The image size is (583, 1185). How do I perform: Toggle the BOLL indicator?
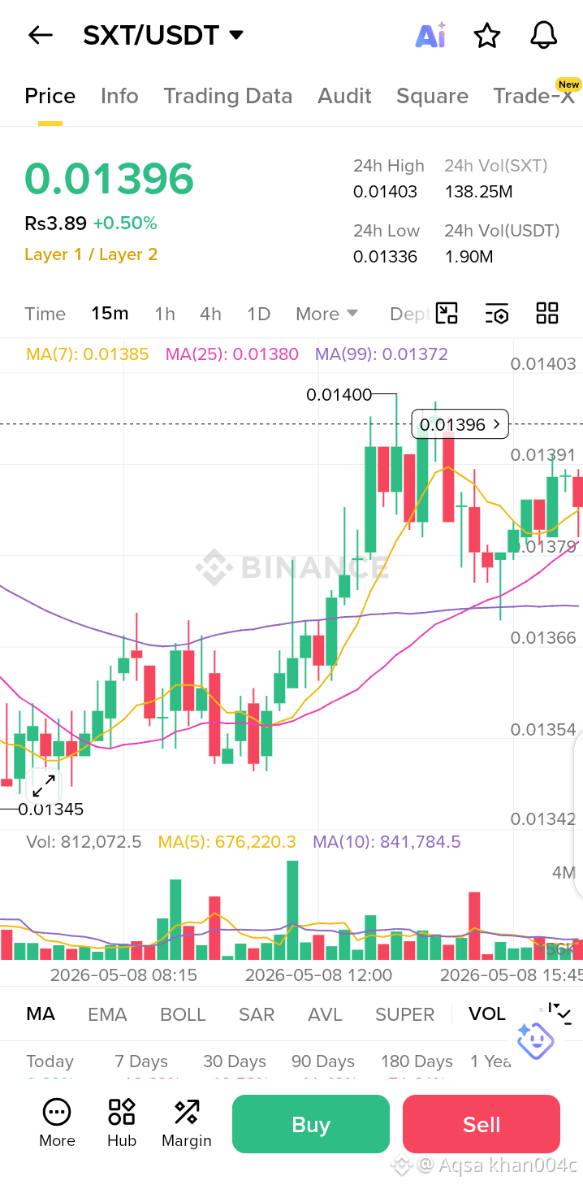[183, 1014]
